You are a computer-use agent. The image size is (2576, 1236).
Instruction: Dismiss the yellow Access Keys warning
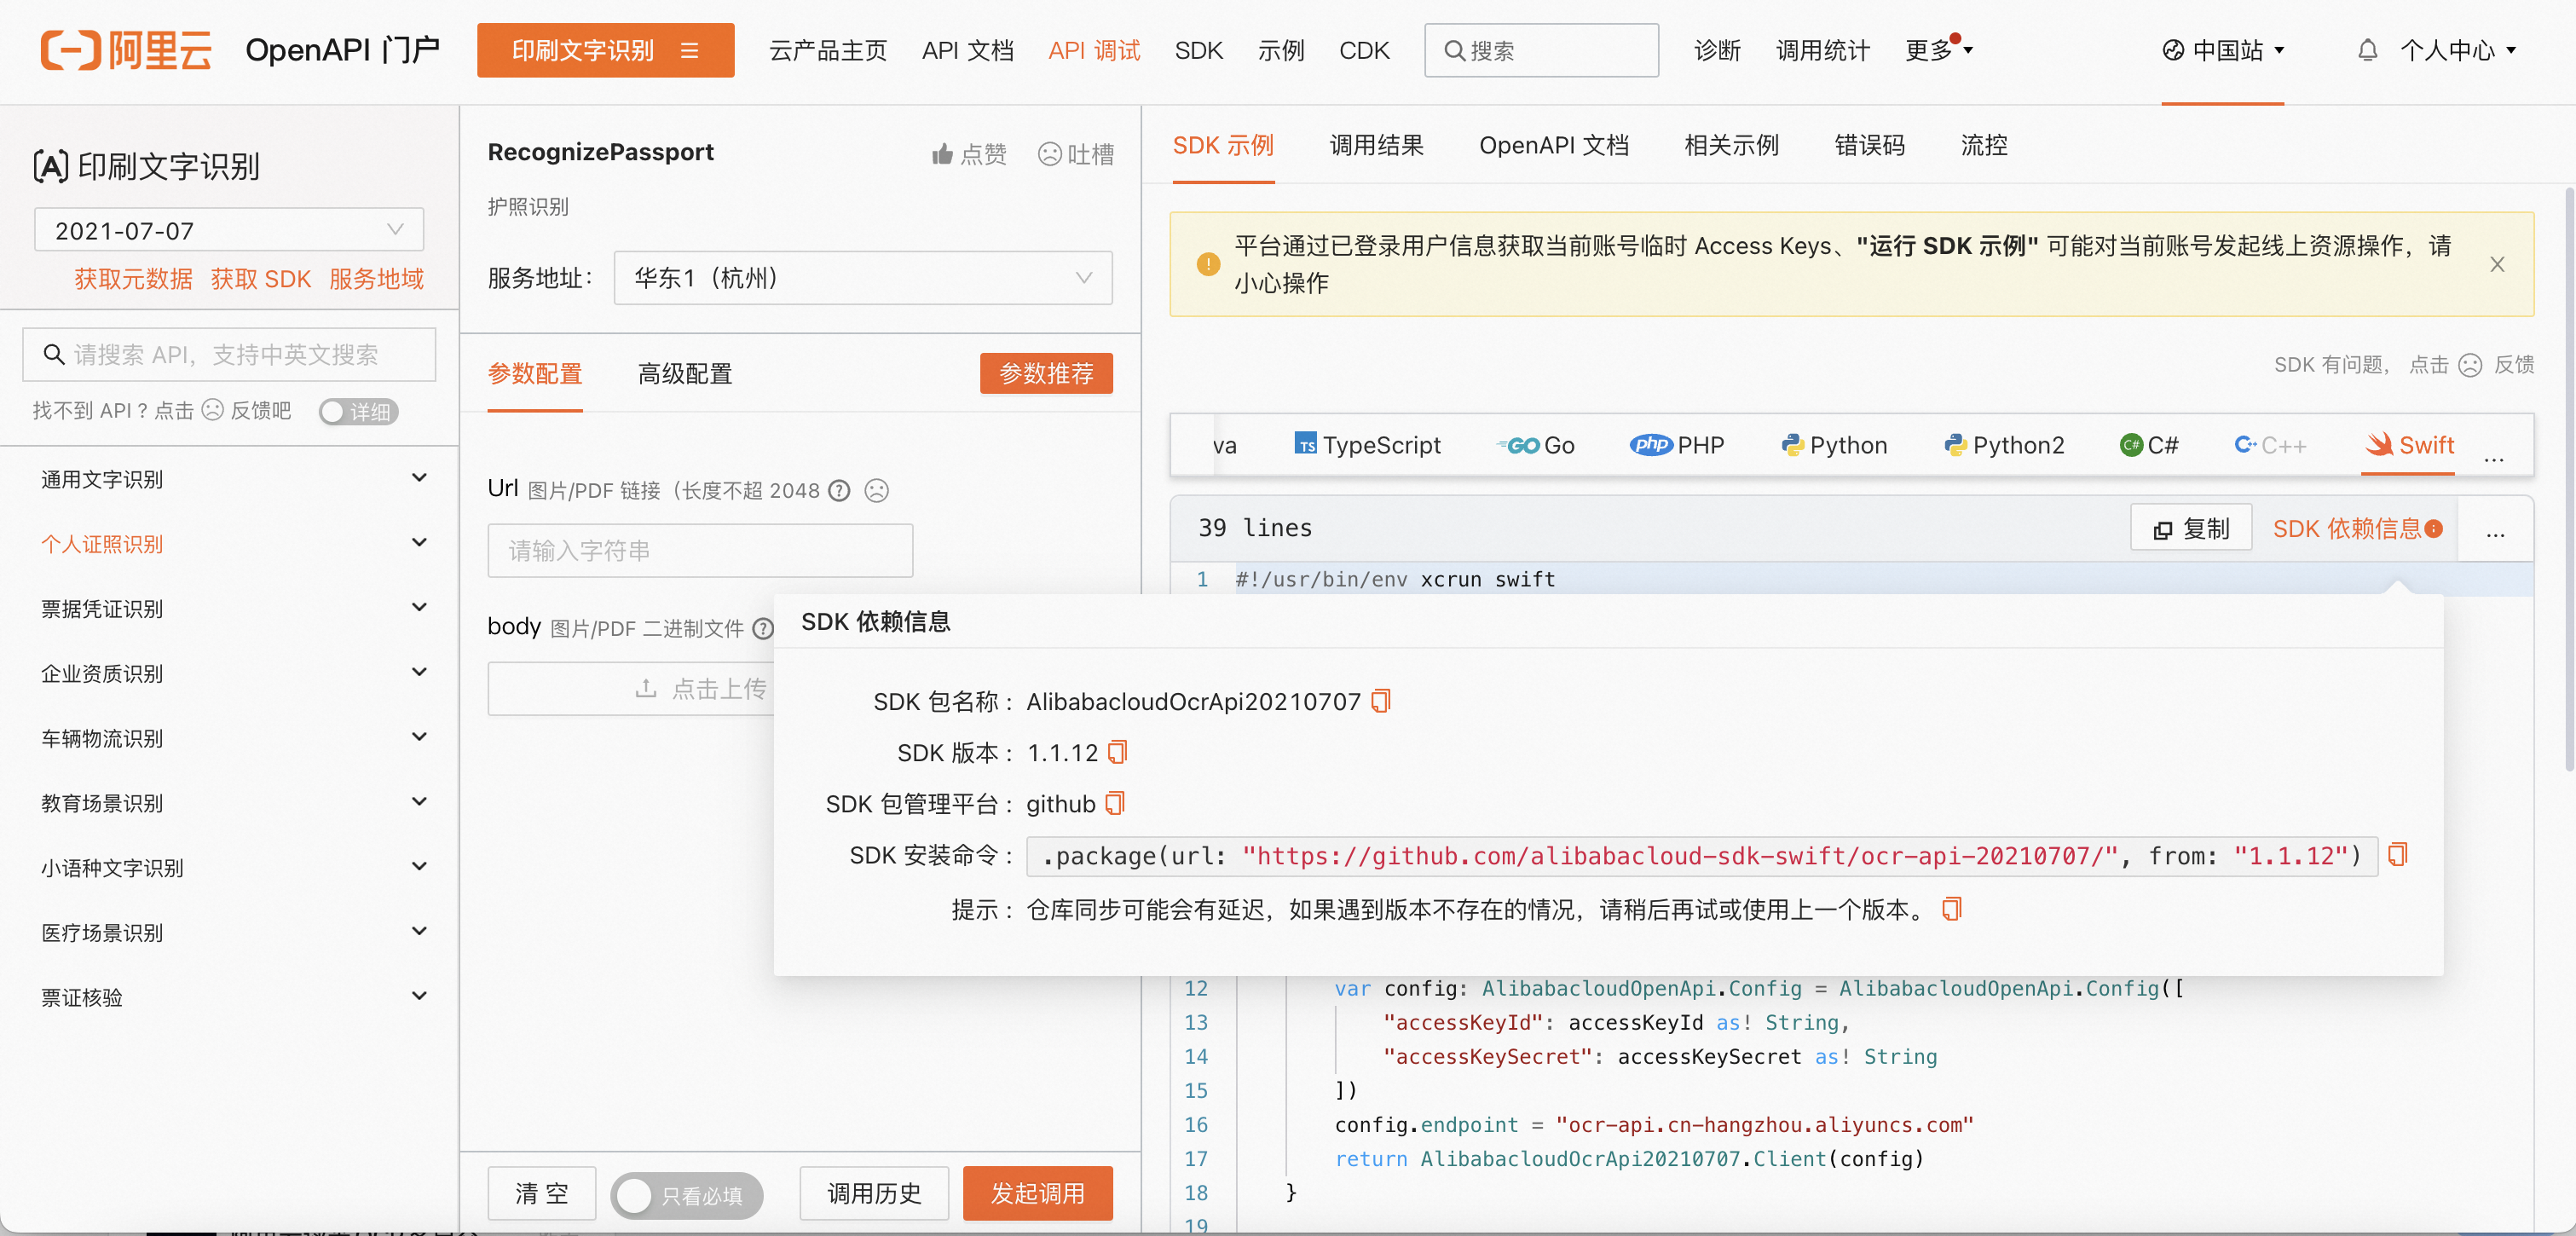[2496, 264]
